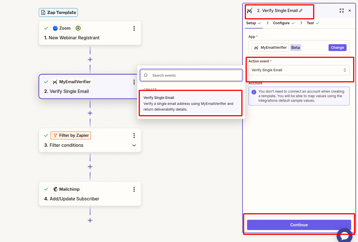This screenshot has height=242, width=358.
Task: Click the pencil icon to rename step 2
Action: click(300, 11)
